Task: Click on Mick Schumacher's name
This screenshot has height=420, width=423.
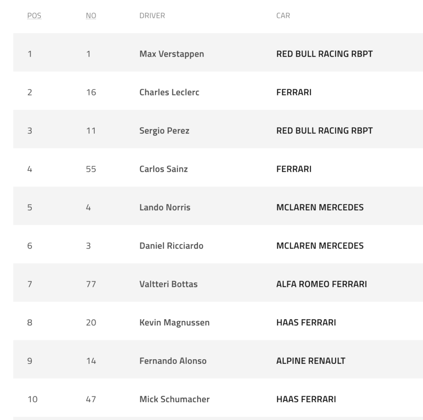Action: point(174,400)
